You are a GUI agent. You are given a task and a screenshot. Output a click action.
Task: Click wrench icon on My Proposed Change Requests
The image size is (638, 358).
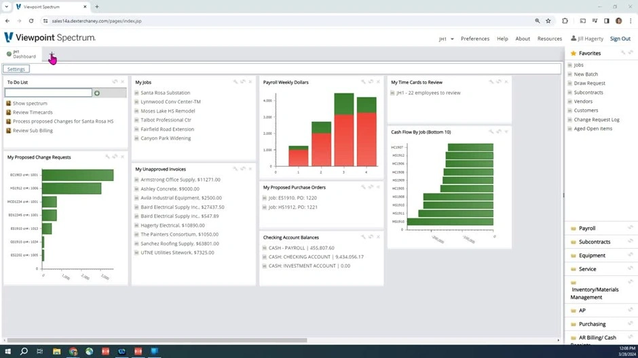pos(107,157)
